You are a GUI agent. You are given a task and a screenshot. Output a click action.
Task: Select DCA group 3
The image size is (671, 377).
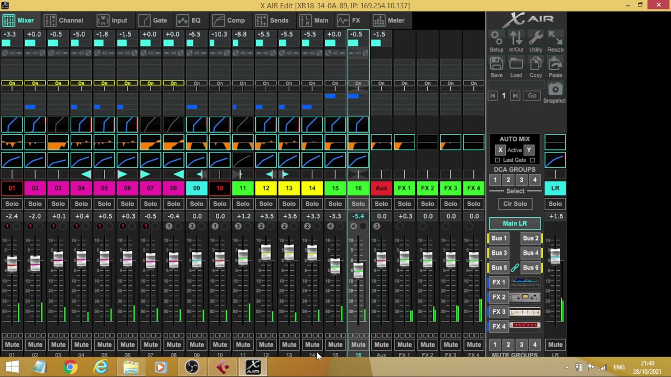[x=521, y=180]
